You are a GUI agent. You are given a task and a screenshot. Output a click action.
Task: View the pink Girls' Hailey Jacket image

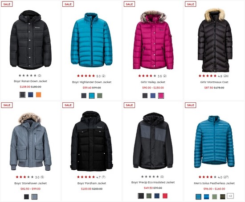(x=153, y=40)
